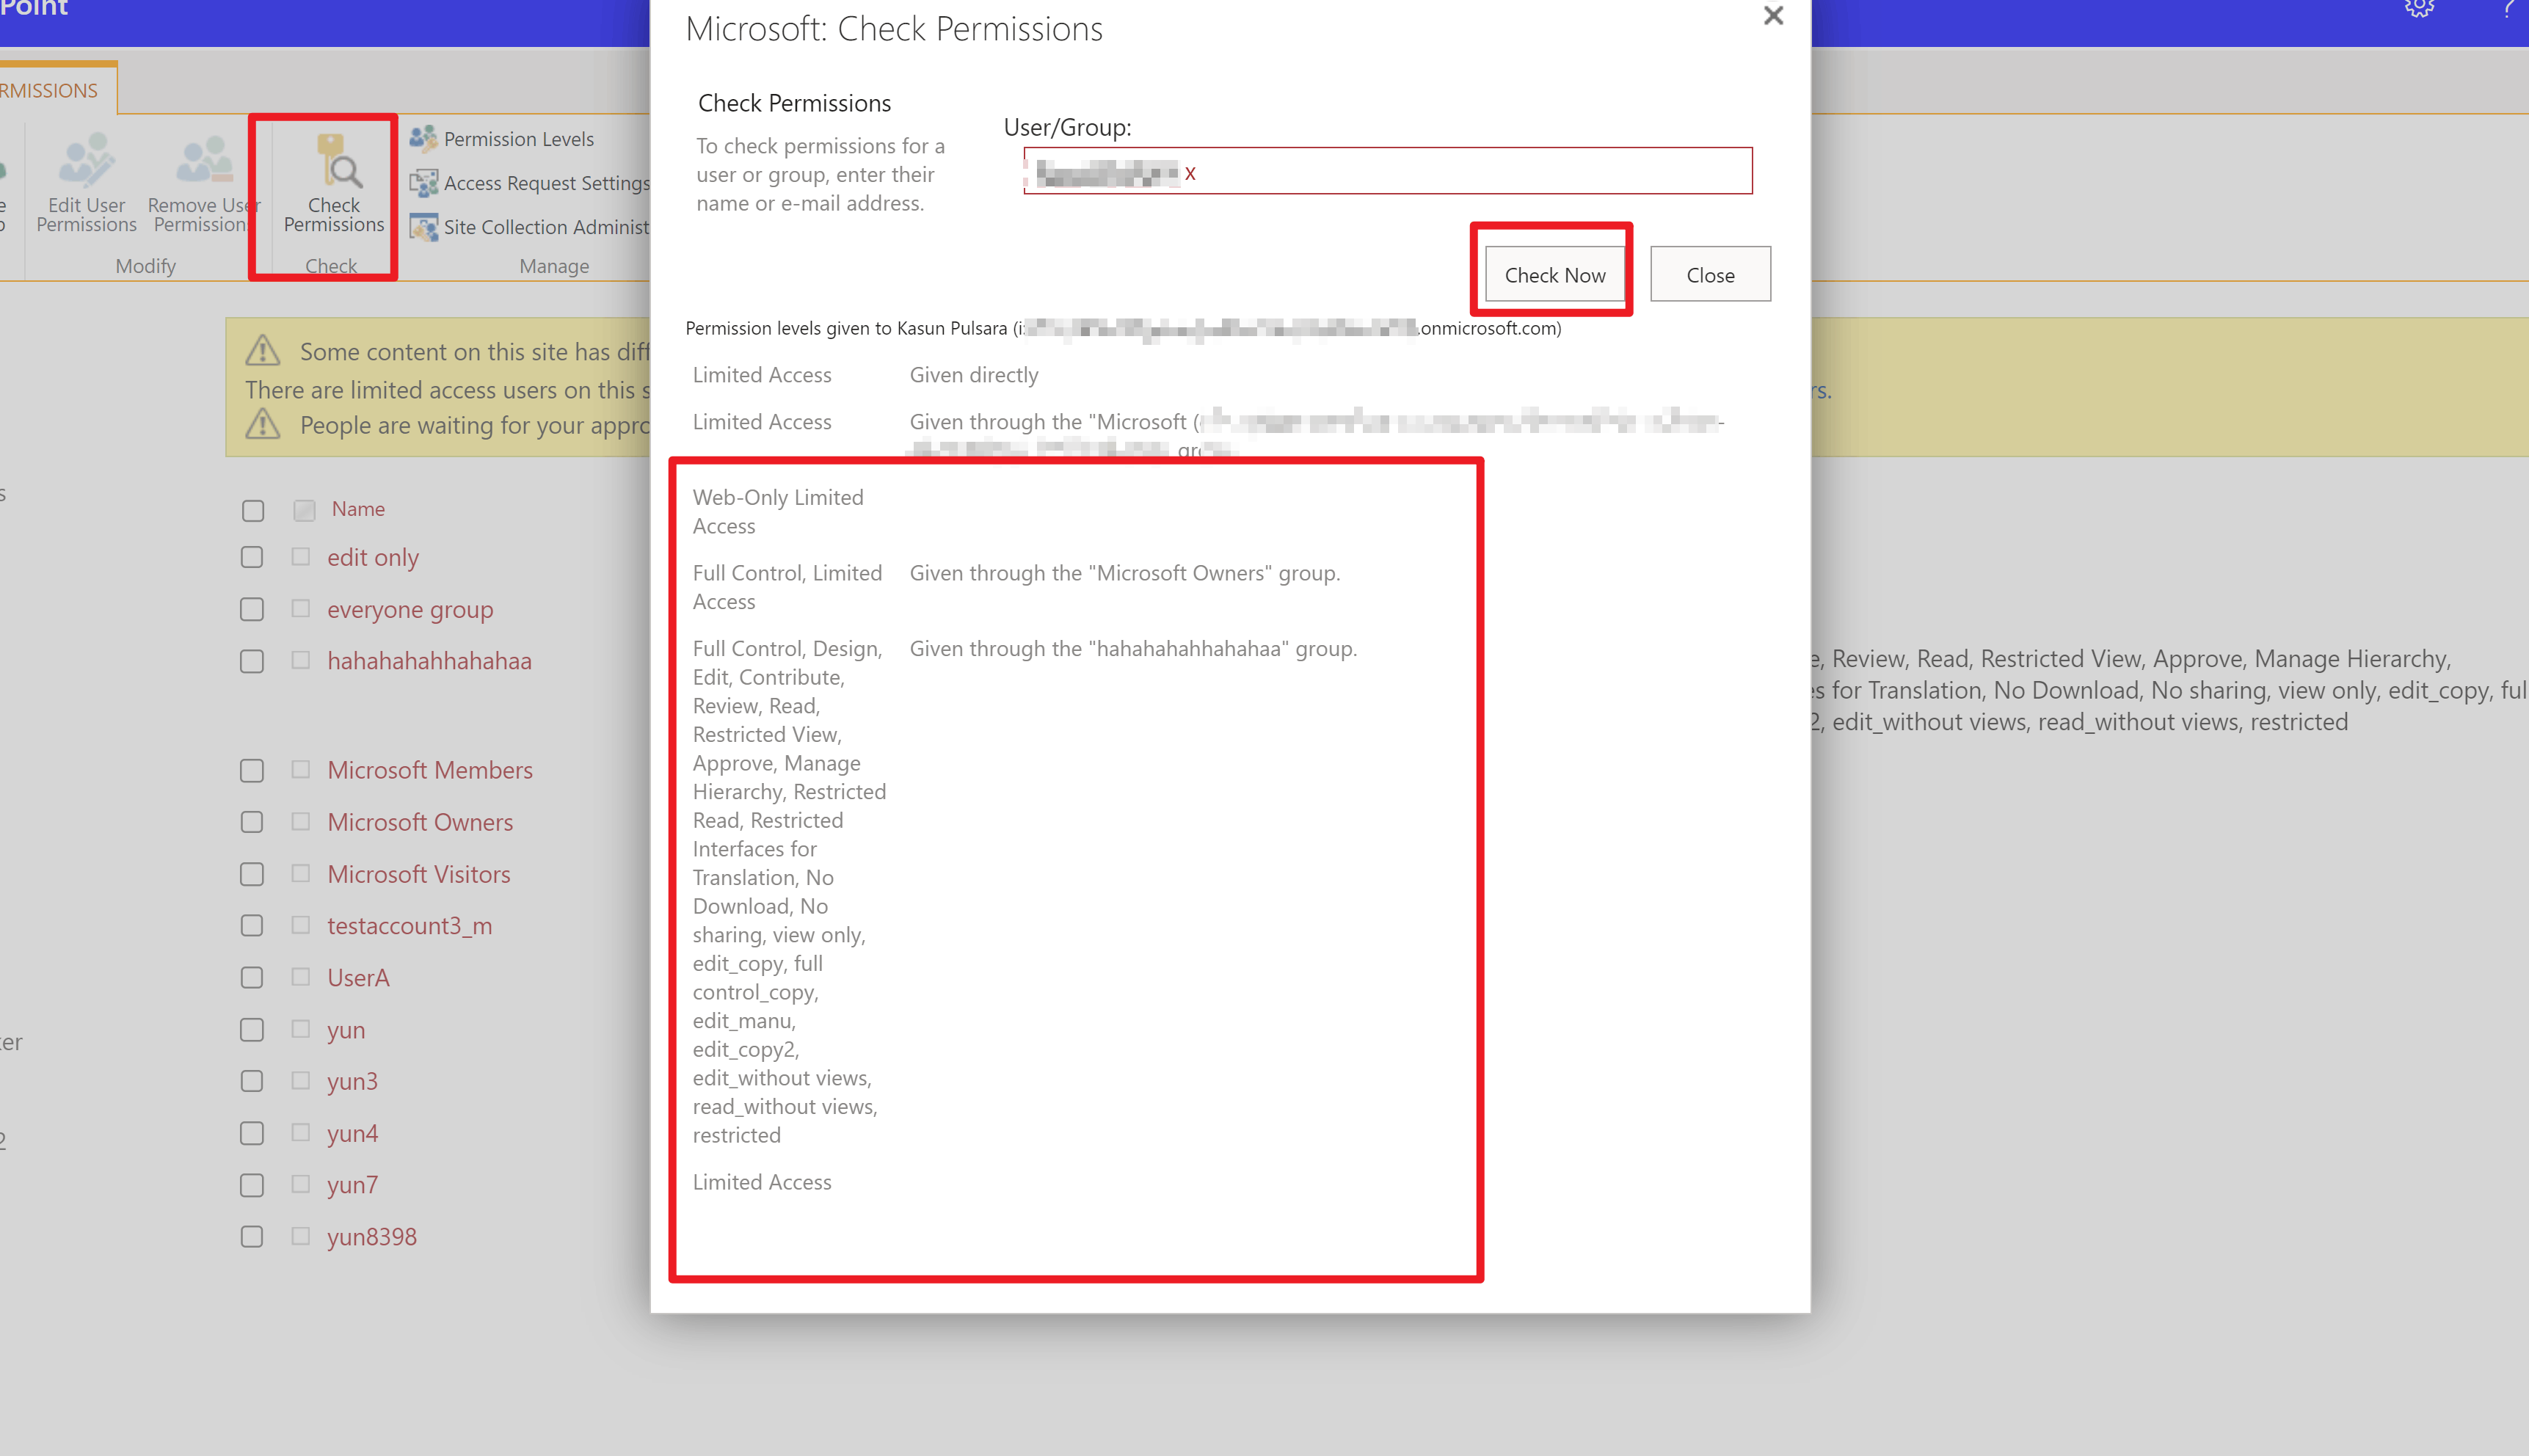Click the User/Group input field

pos(1470,171)
